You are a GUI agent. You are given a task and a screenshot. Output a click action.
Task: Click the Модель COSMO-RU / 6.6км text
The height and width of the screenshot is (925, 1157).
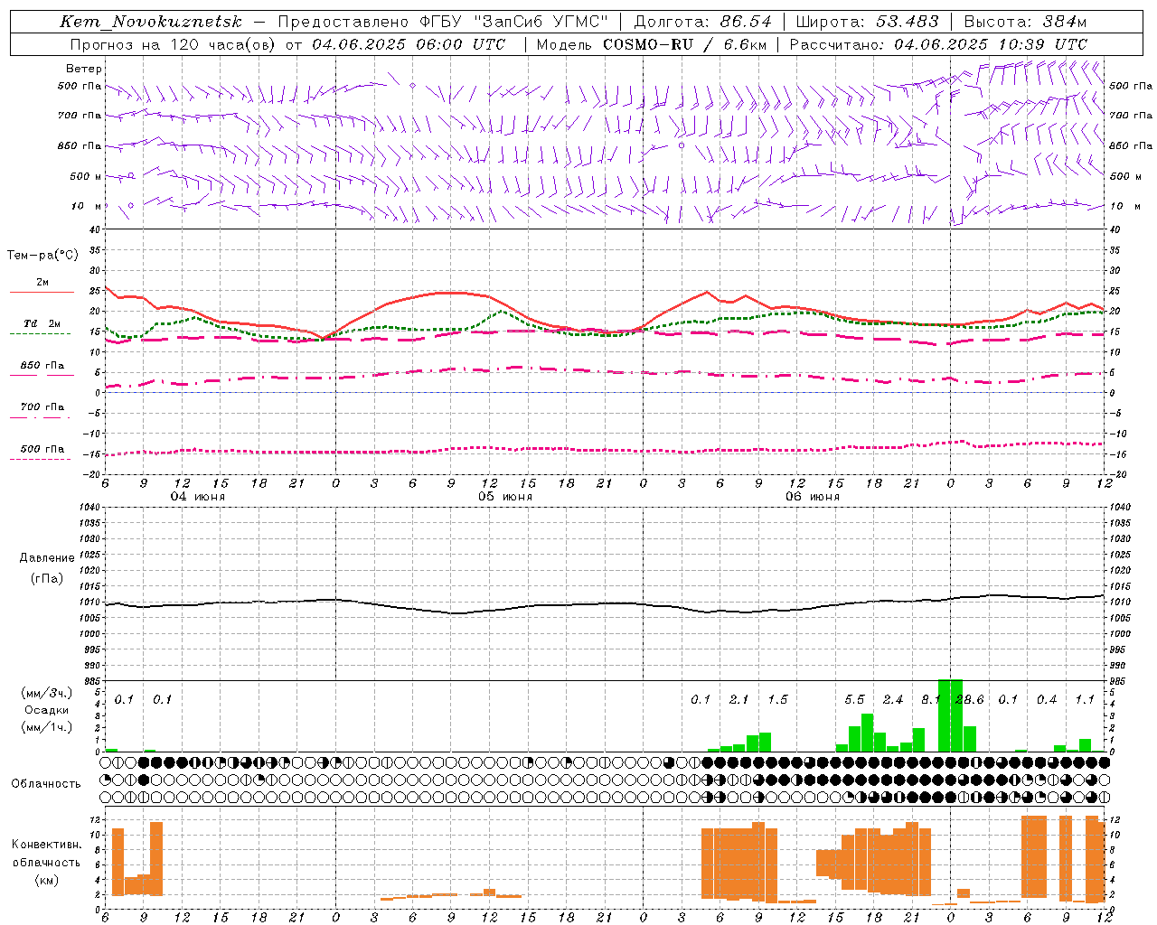click(651, 44)
